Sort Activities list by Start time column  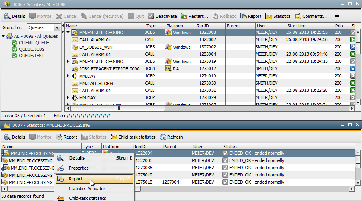(310, 26)
